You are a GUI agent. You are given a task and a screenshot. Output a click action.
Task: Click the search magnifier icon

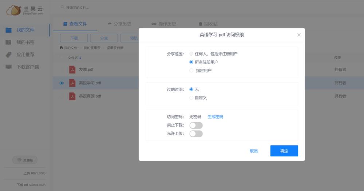coord(63,7)
